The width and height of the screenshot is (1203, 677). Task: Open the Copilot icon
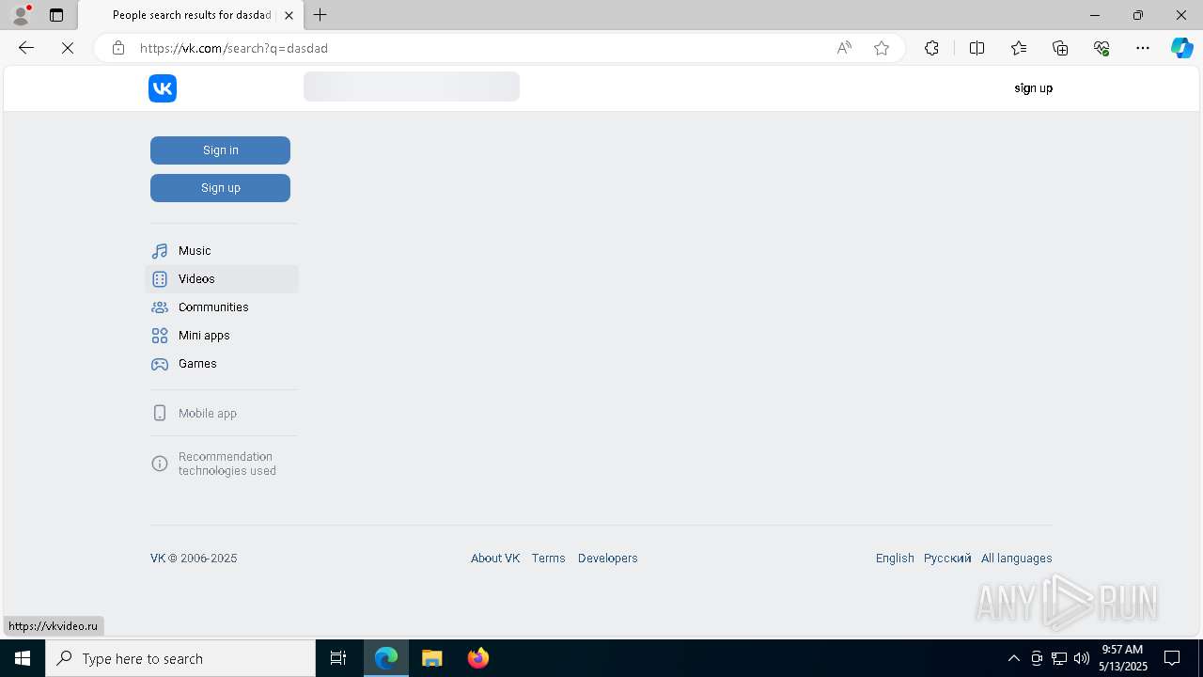click(1181, 48)
